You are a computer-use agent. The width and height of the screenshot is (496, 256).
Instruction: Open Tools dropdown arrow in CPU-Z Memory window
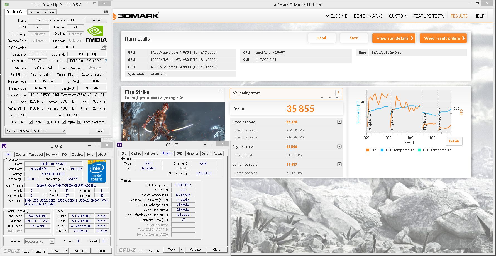182,250
